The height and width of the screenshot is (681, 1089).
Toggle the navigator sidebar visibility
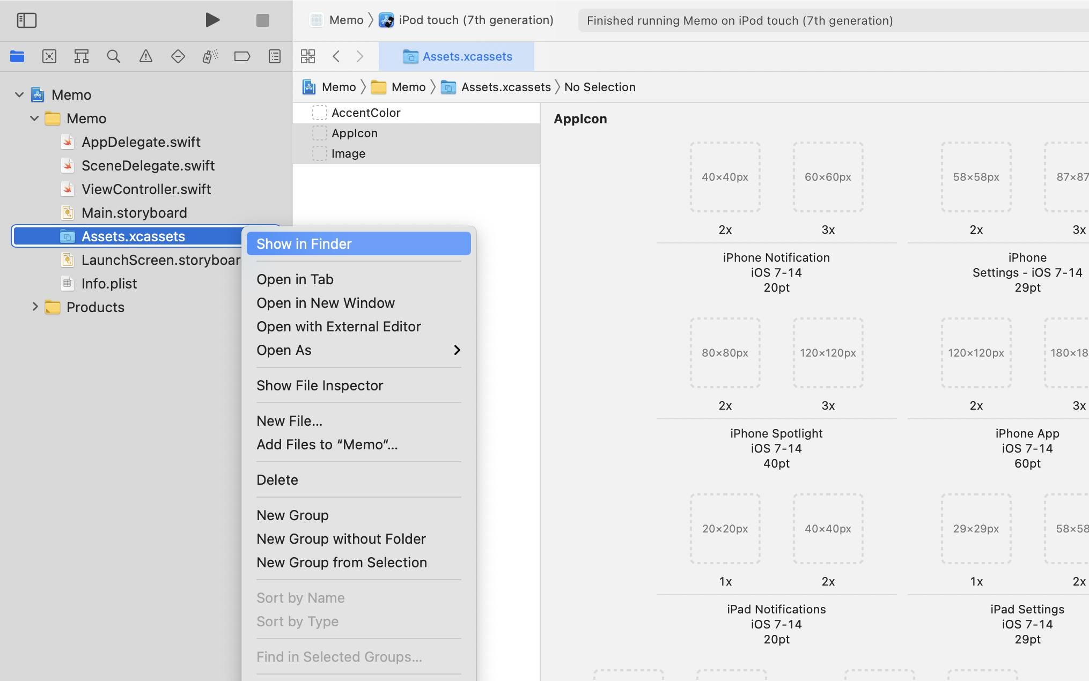tap(26, 20)
